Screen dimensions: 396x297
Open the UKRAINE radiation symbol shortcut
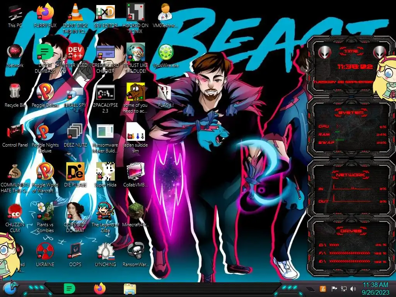click(45, 254)
